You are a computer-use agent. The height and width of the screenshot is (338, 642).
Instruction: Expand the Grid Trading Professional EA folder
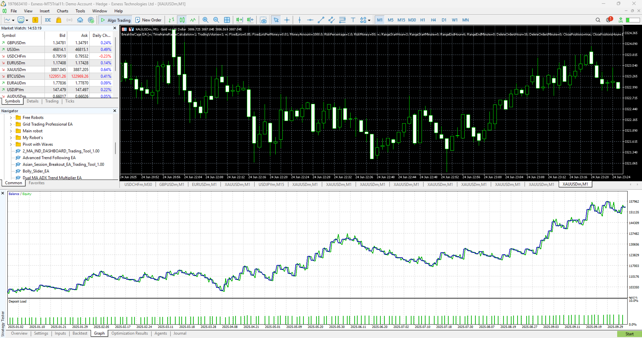click(11, 124)
